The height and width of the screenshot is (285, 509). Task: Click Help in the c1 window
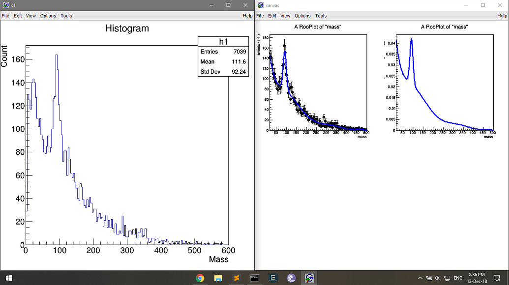pos(247,16)
